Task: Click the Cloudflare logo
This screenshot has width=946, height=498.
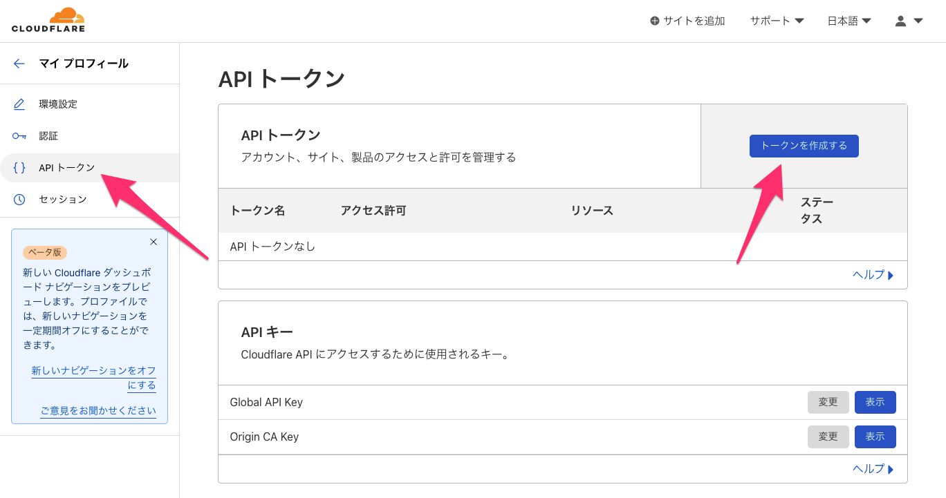Action: (x=48, y=19)
